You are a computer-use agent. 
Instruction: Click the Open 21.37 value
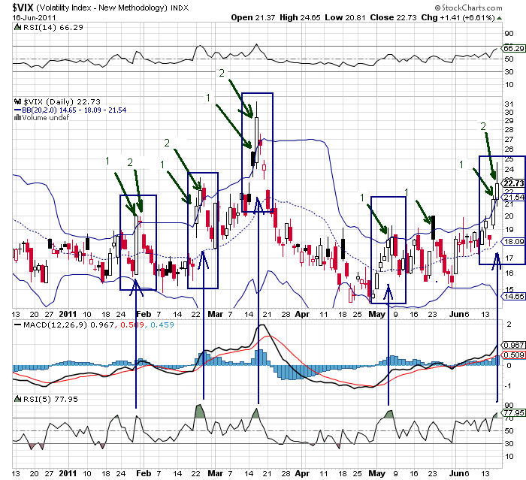(x=253, y=17)
